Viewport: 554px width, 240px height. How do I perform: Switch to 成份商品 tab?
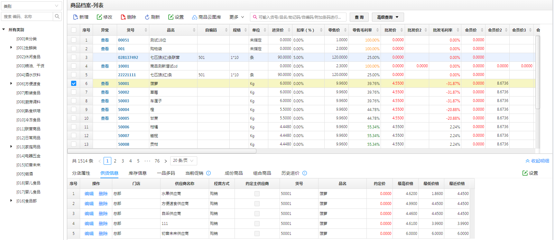click(234, 173)
